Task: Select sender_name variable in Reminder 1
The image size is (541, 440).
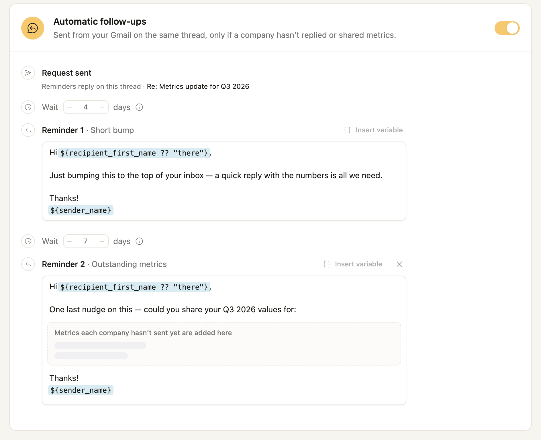Action: 81,210
